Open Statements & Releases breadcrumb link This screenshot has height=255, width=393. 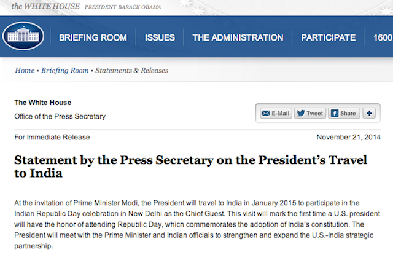coord(131,71)
